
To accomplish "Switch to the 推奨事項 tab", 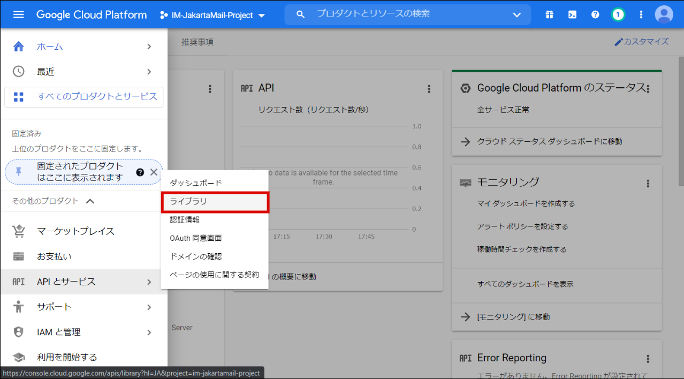I will pyautogui.click(x=197, y=42).
